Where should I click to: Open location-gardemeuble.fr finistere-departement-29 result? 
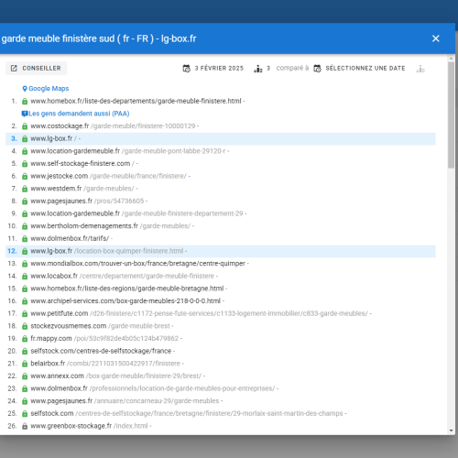tap(136, 213)
